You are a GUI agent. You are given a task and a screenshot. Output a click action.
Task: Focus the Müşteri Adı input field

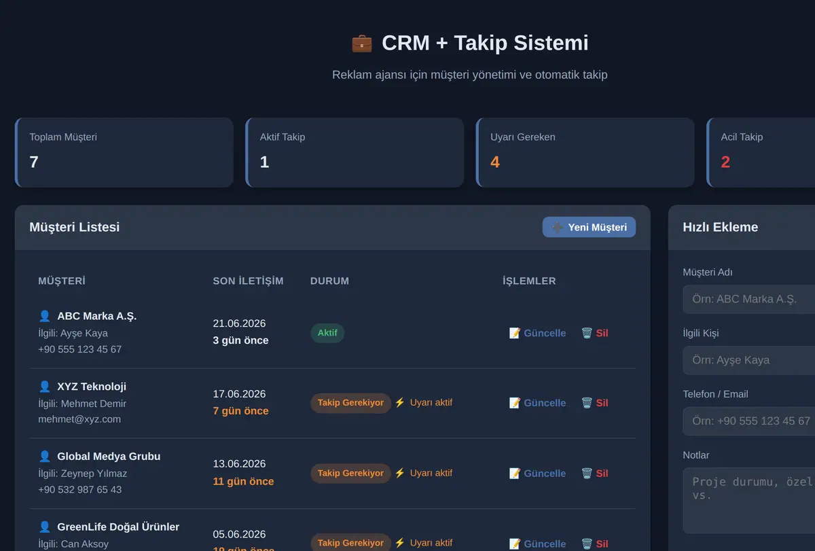(x=748, y=299)
